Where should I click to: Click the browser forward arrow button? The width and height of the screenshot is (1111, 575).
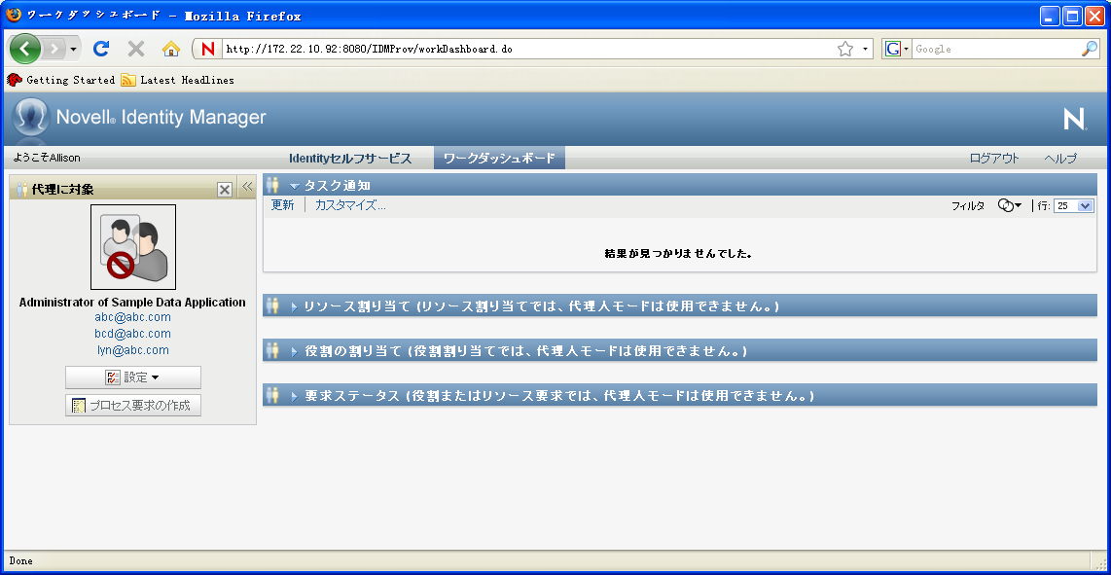54,49
